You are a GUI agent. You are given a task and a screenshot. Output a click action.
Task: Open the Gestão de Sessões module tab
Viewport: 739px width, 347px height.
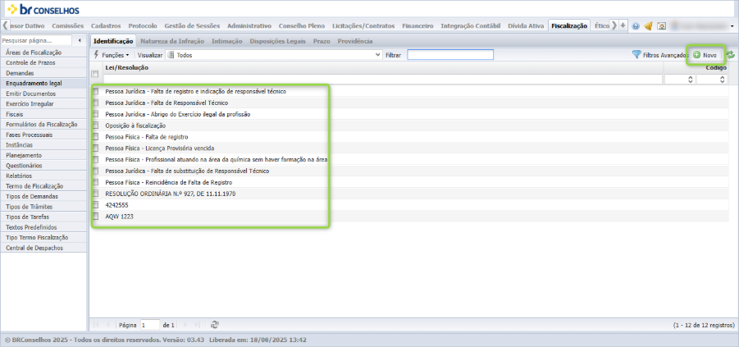coord(192,26)
